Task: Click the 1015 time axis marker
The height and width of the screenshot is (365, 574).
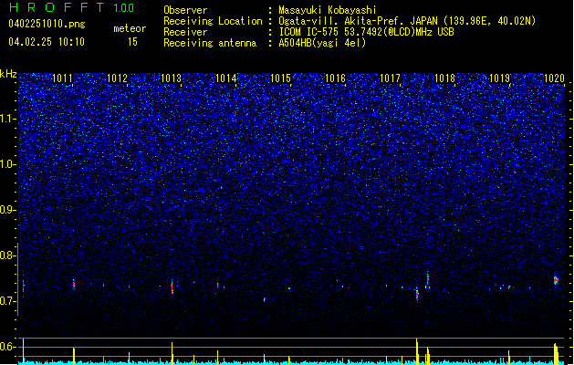Action: click(x=280, y=78)
